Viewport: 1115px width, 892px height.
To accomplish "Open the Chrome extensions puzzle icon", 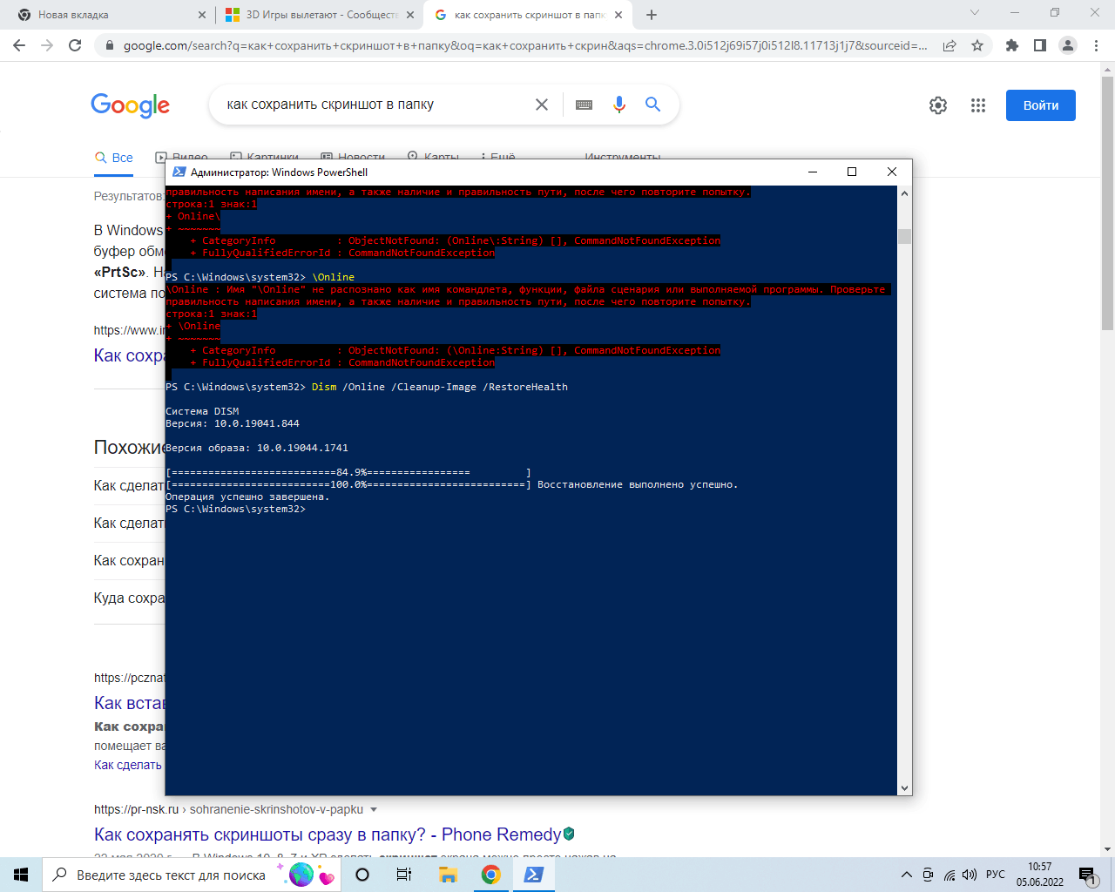I will [x=1011, y=45].
